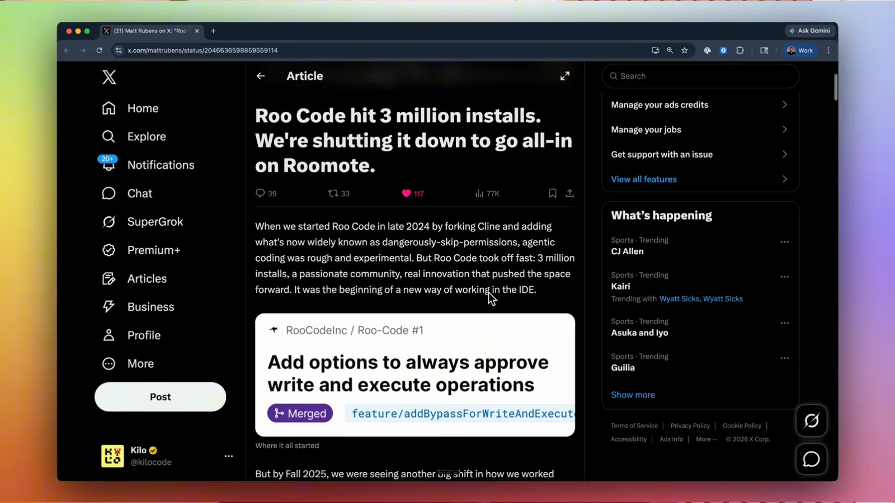Screen dimensions: 895x503
Task: Reload the page in browser
Action: tap(99, 50)
